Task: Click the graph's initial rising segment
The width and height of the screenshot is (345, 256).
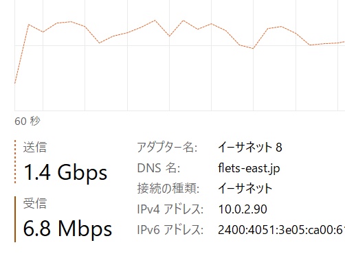Action: (x=21, y=54)
